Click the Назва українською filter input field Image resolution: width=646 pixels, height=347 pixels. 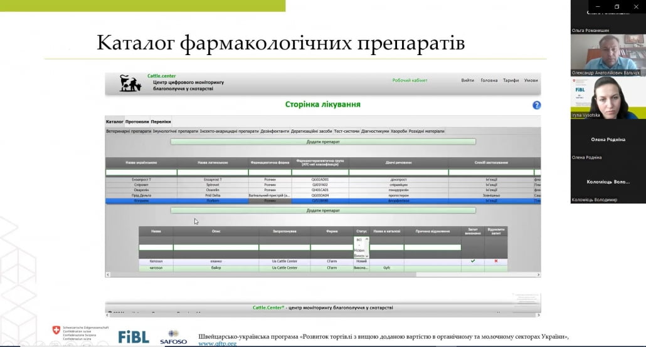coord(141,172)
